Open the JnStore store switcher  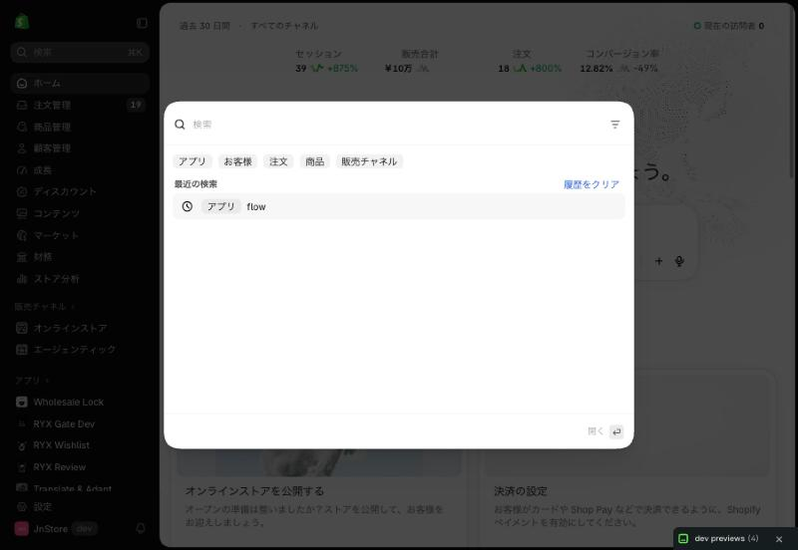click(x=56, y=529)
